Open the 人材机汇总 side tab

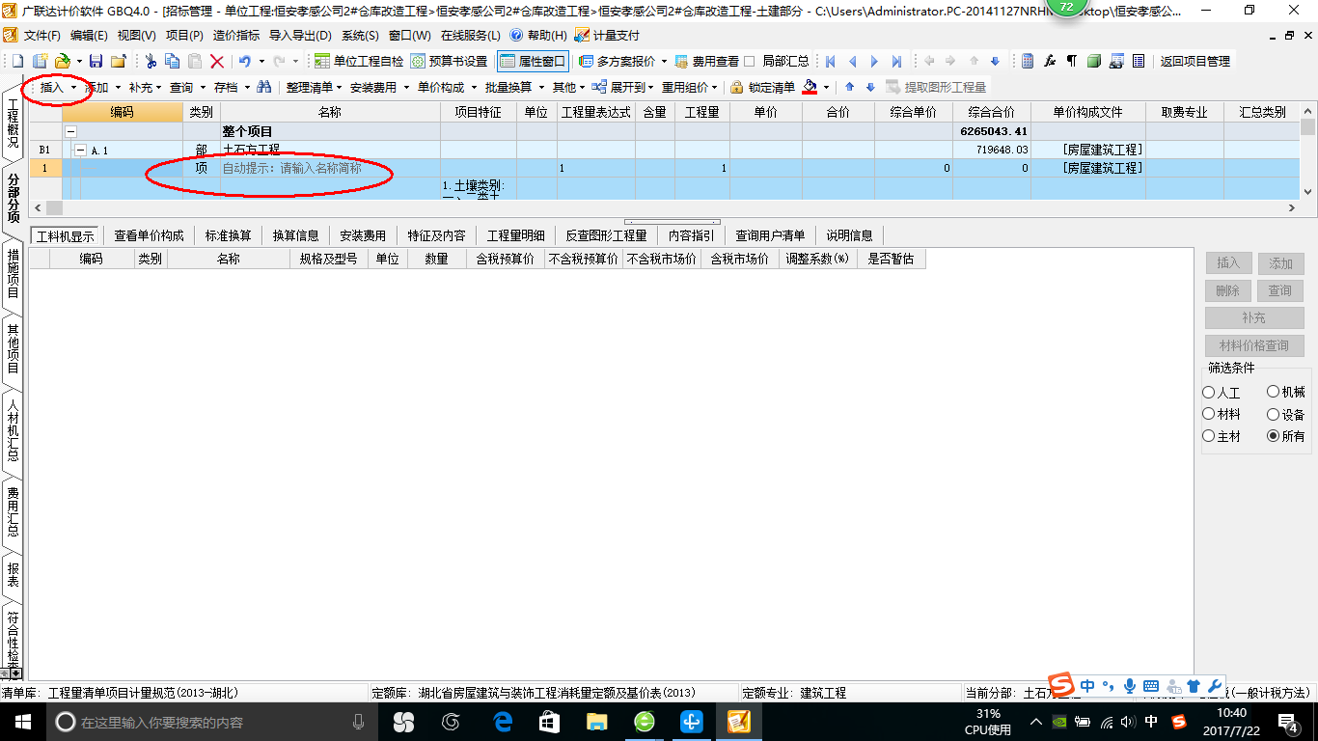point(13,428)
